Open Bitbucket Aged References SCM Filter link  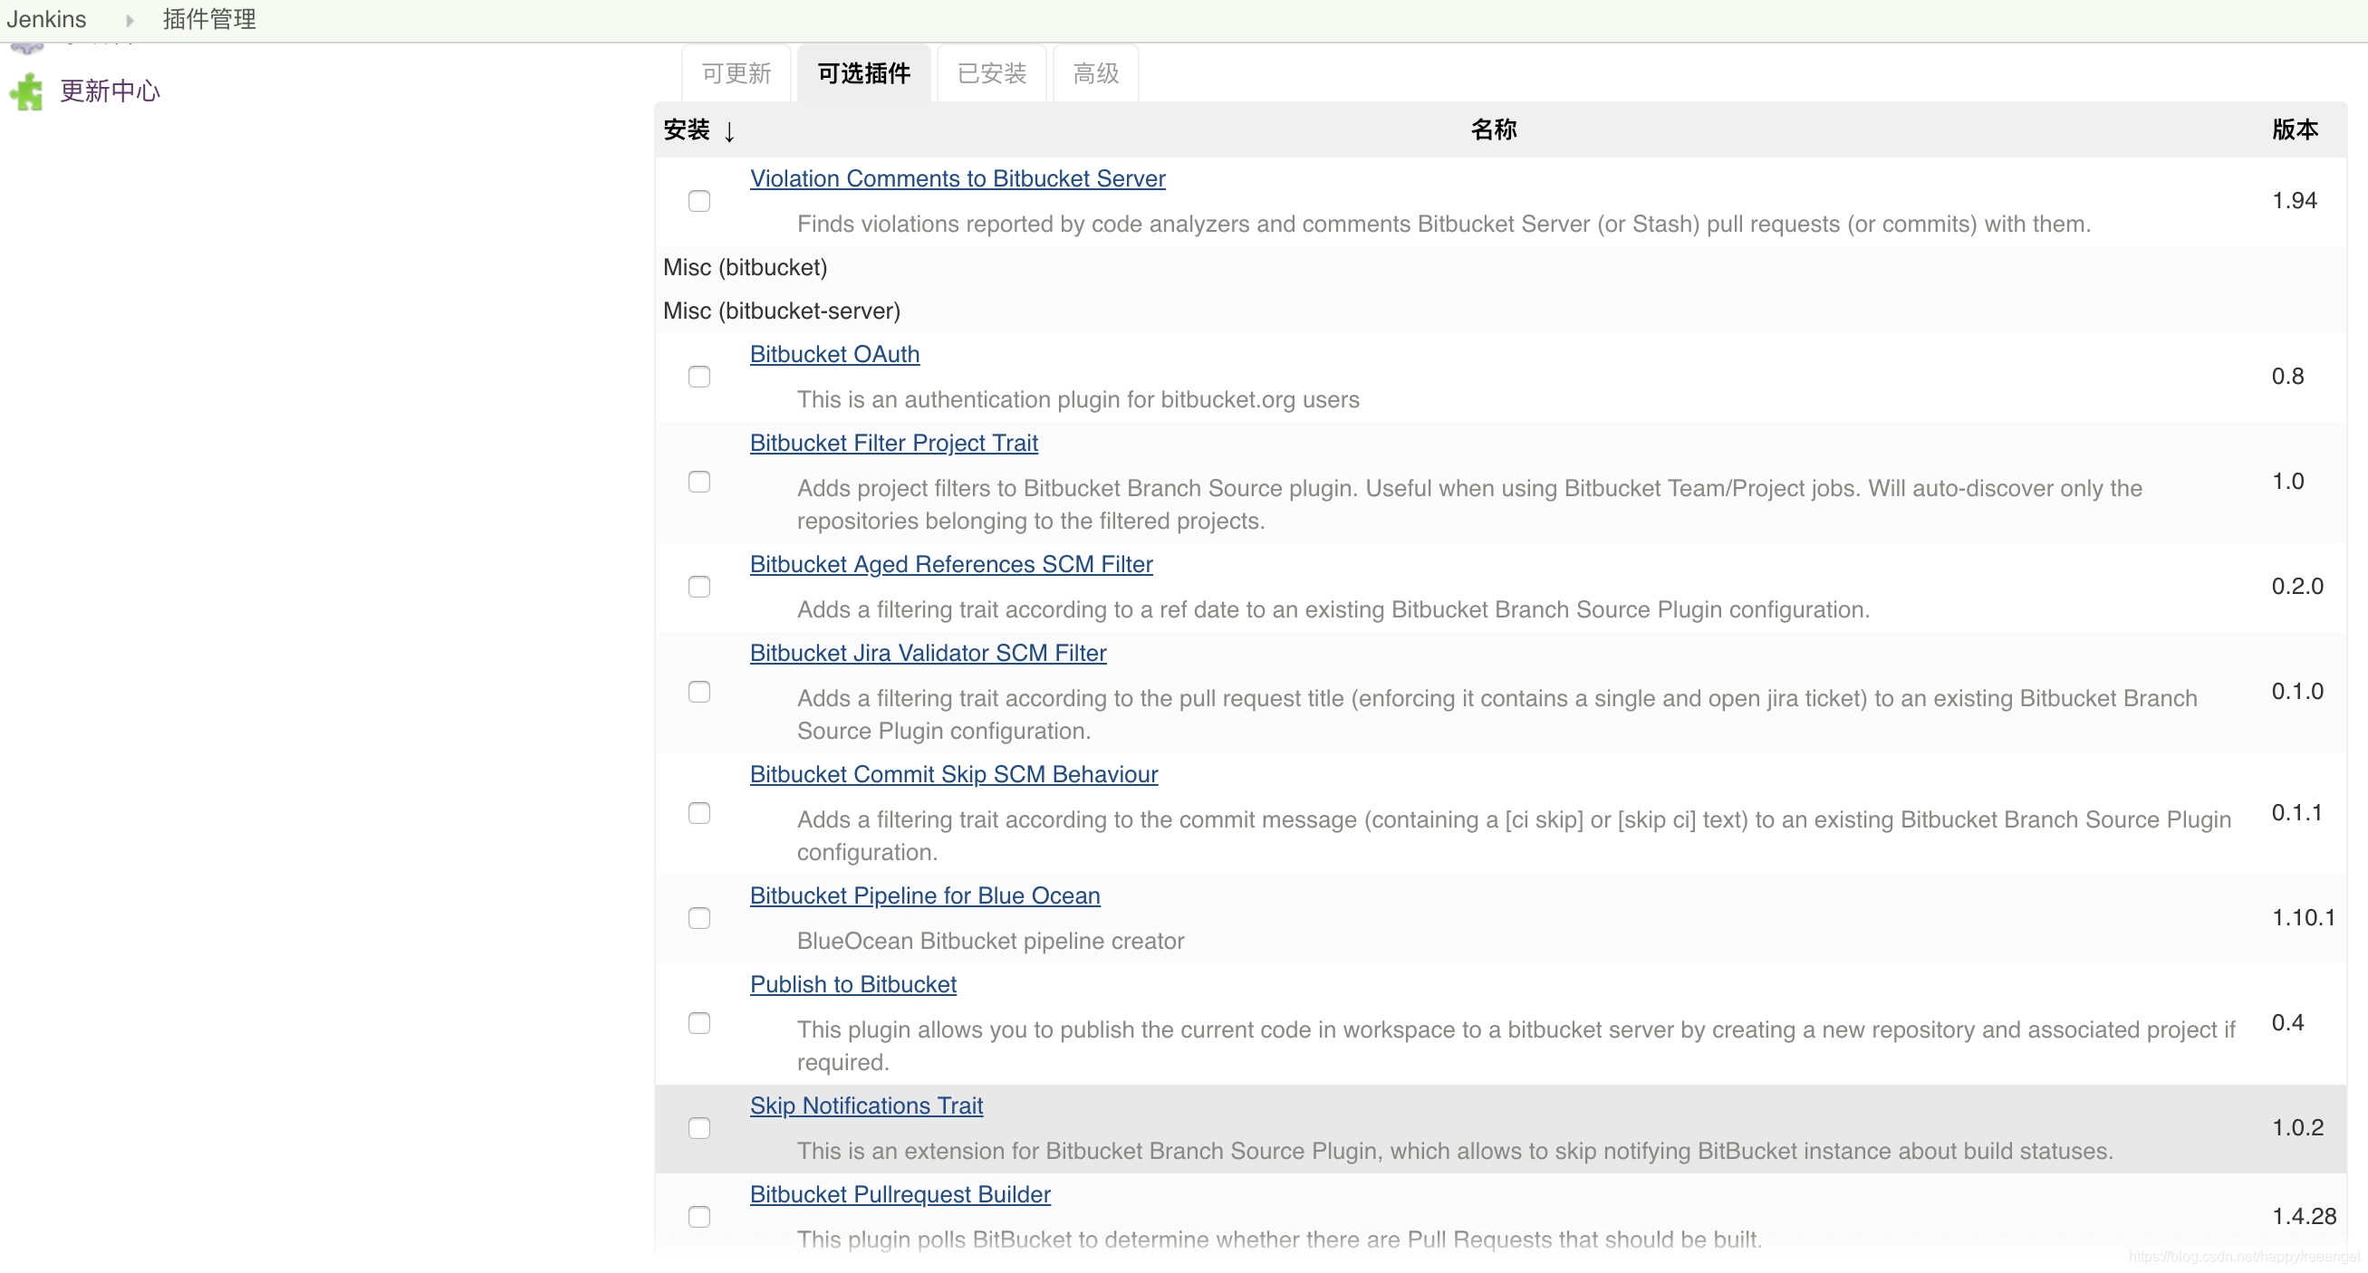pyautogui.click(x=950, y=565)
